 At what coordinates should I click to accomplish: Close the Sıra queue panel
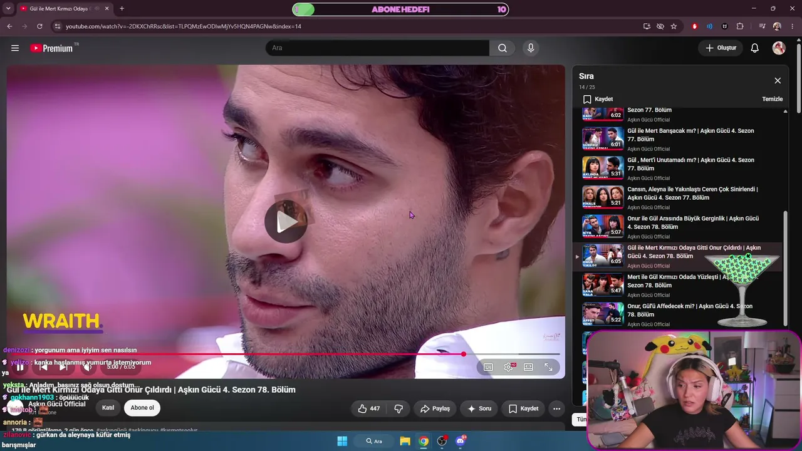(x=778, y=81)
